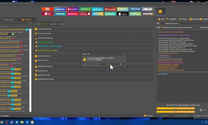The width and height of the screenshot is (208, 125).
Task: Choose the Huawei brand tile
Action: coord(73,9)
